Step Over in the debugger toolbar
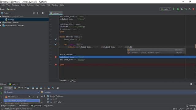 [33, 88]
